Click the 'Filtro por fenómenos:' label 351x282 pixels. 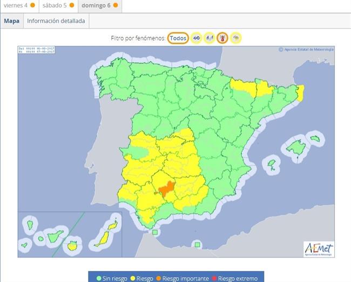pos(138,38)
